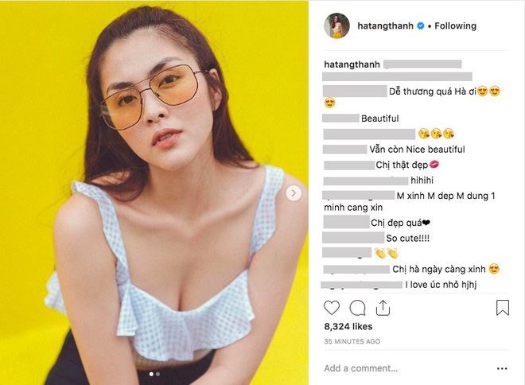Click the 'So cute!!!!' comment
525x385 pixels.
point(408,238)
